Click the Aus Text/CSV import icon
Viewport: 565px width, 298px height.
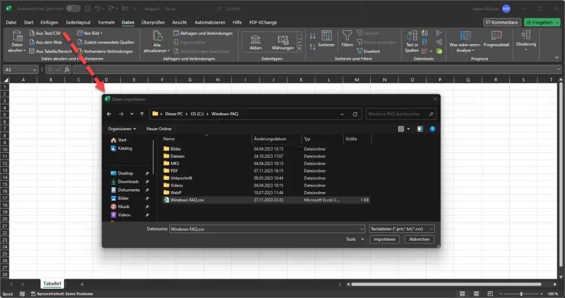[32, 33]
